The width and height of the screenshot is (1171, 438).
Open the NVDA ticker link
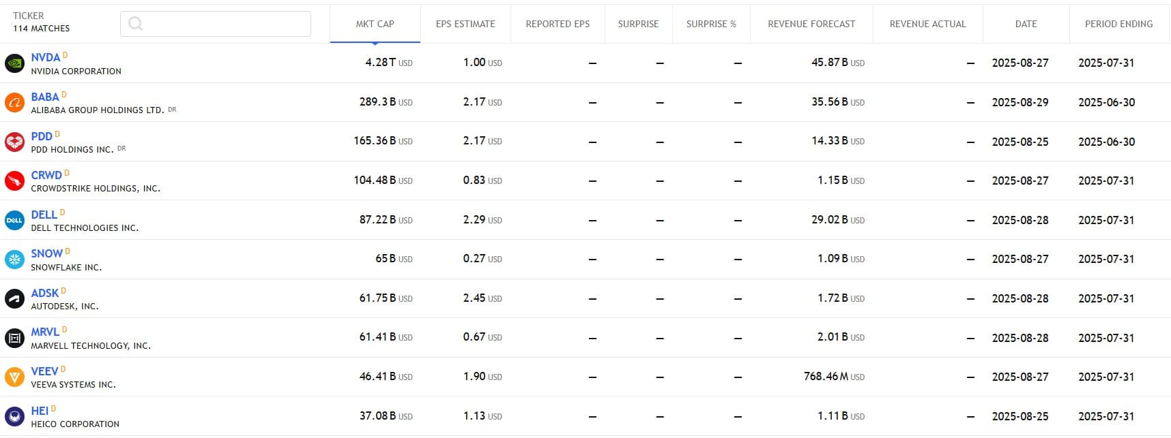click(x=46, y=58)
